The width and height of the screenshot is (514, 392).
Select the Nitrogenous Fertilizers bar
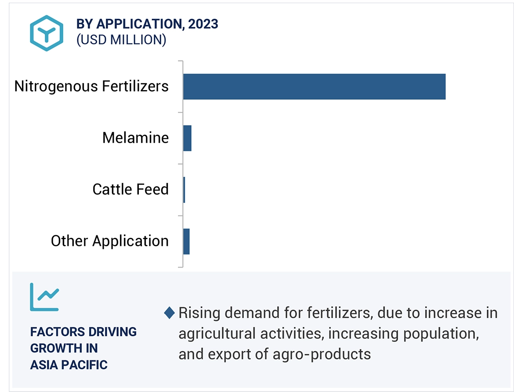(314, 86)
